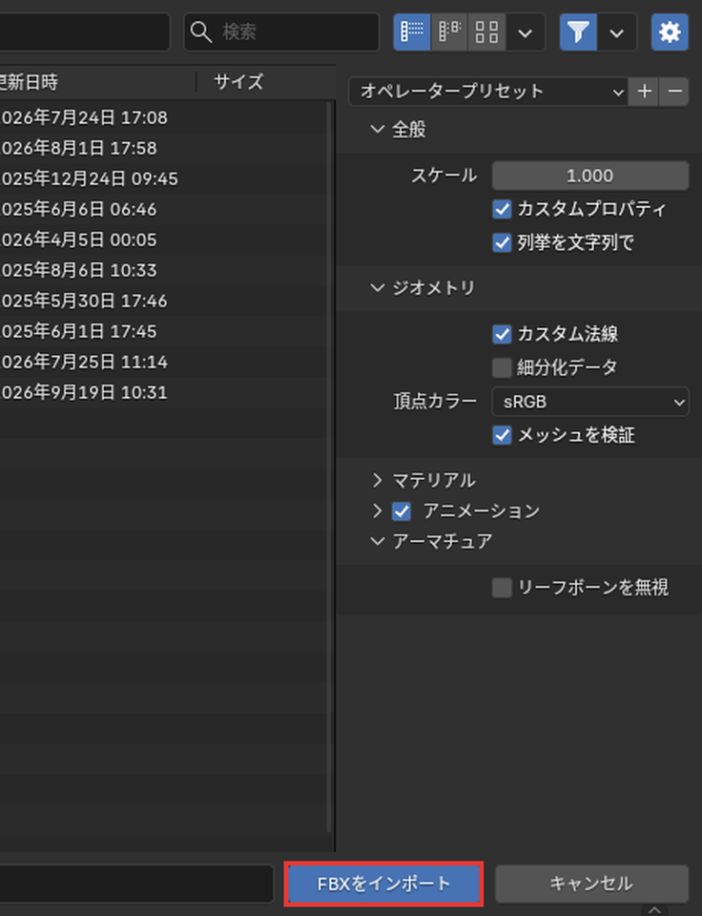Click the キャンセル button

[591, 884]
